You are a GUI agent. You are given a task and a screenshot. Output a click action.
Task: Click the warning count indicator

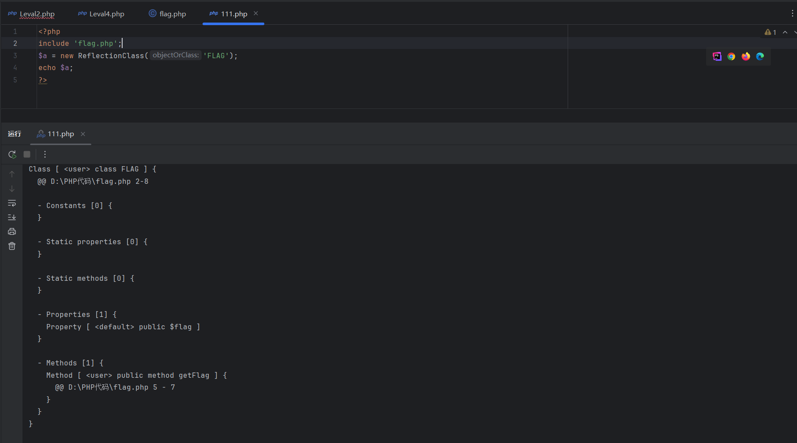coord(770,32)
